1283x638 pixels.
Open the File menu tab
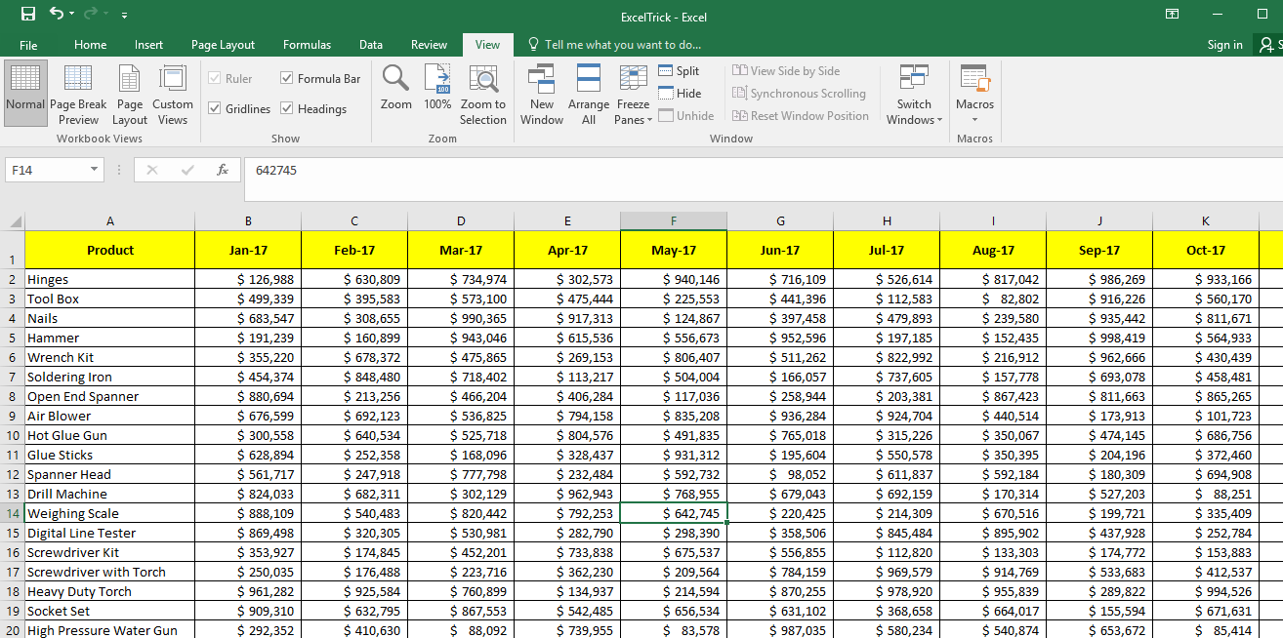[28, 45]
